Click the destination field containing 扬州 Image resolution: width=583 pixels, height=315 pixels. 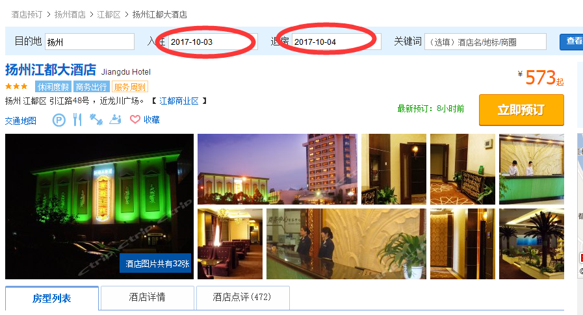pos(90,42)
